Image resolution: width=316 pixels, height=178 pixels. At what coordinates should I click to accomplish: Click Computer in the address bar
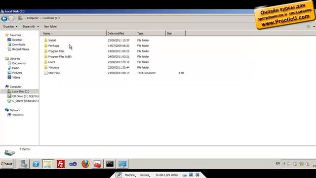[33, 18]
